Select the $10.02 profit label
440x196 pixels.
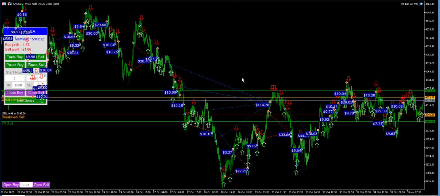(397, 106)
